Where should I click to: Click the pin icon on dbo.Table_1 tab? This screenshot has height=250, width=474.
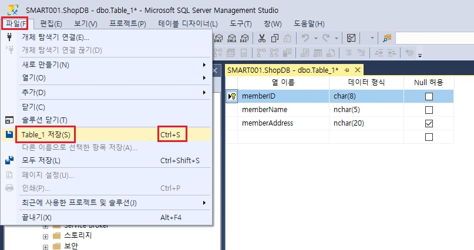pyautogui.click(x=347, y=70)
